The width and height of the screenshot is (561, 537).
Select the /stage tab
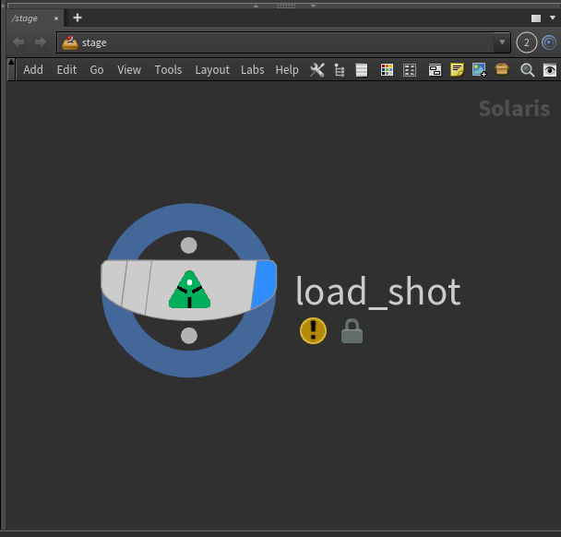[x=24, y=18]
